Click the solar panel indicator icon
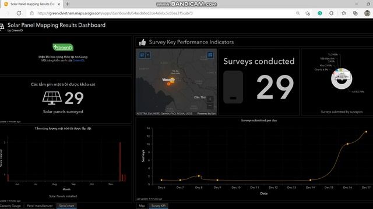The height and width of the screenshot is (209, 373). [x=52, y=98]
